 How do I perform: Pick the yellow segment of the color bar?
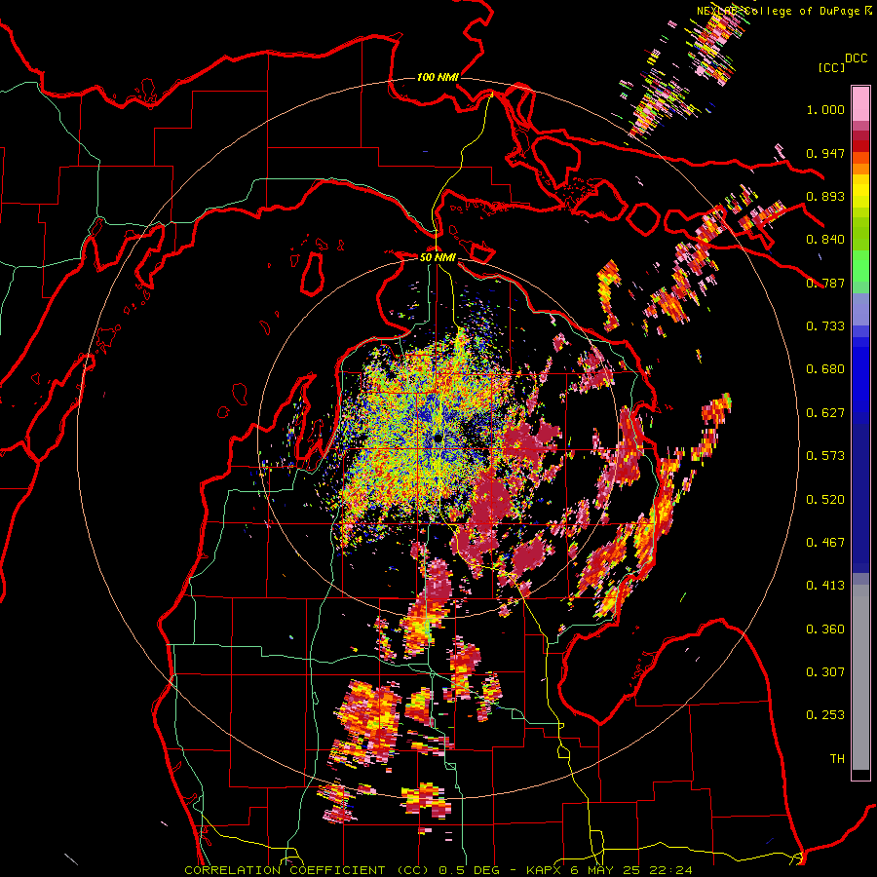[x=860, y=192]
